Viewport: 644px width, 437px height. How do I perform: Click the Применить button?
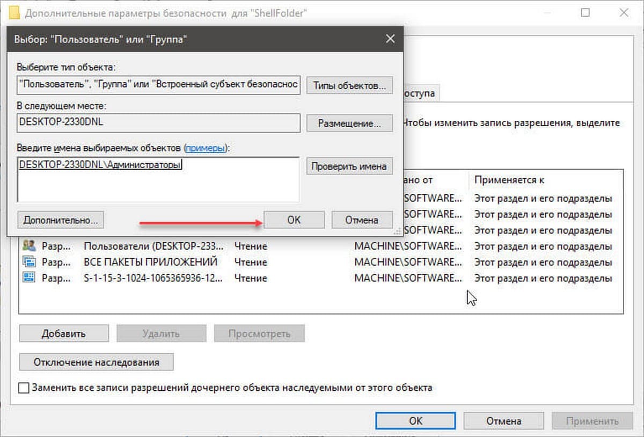(x=591, y=421)
